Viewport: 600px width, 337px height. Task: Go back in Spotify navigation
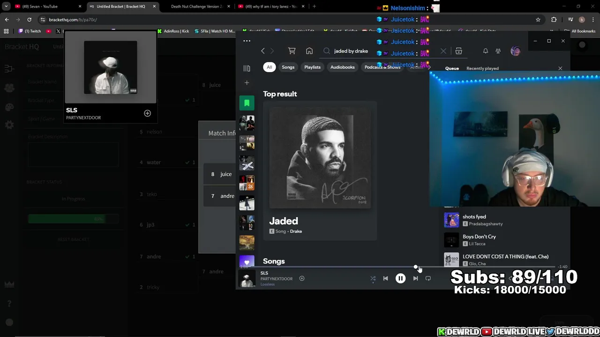(263, 51)
